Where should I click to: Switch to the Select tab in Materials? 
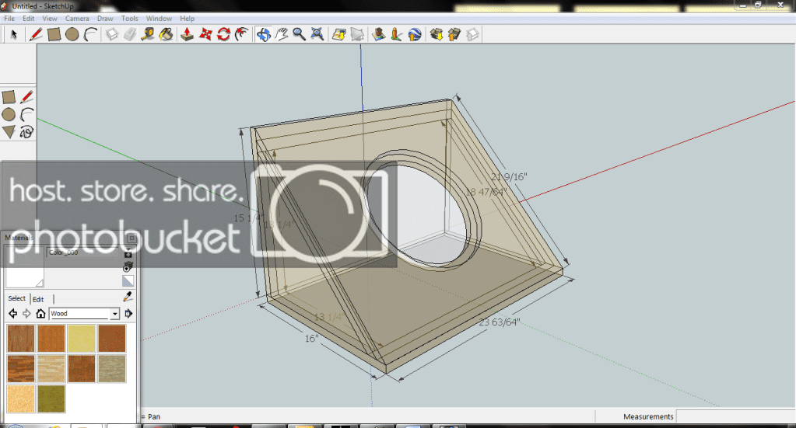tap(17, 298)
